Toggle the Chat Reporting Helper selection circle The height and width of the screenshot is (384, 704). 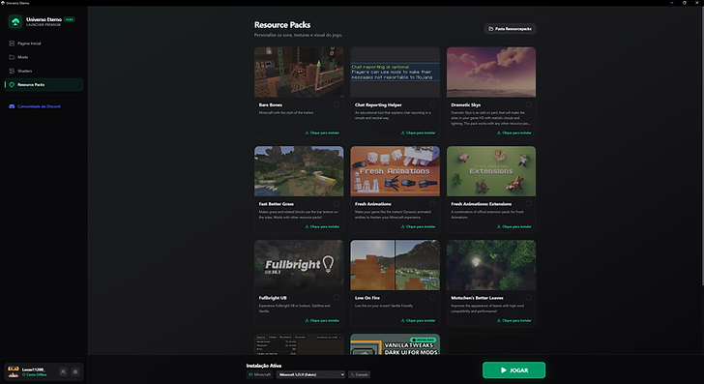pyautogui.click(x=432, y=104)
